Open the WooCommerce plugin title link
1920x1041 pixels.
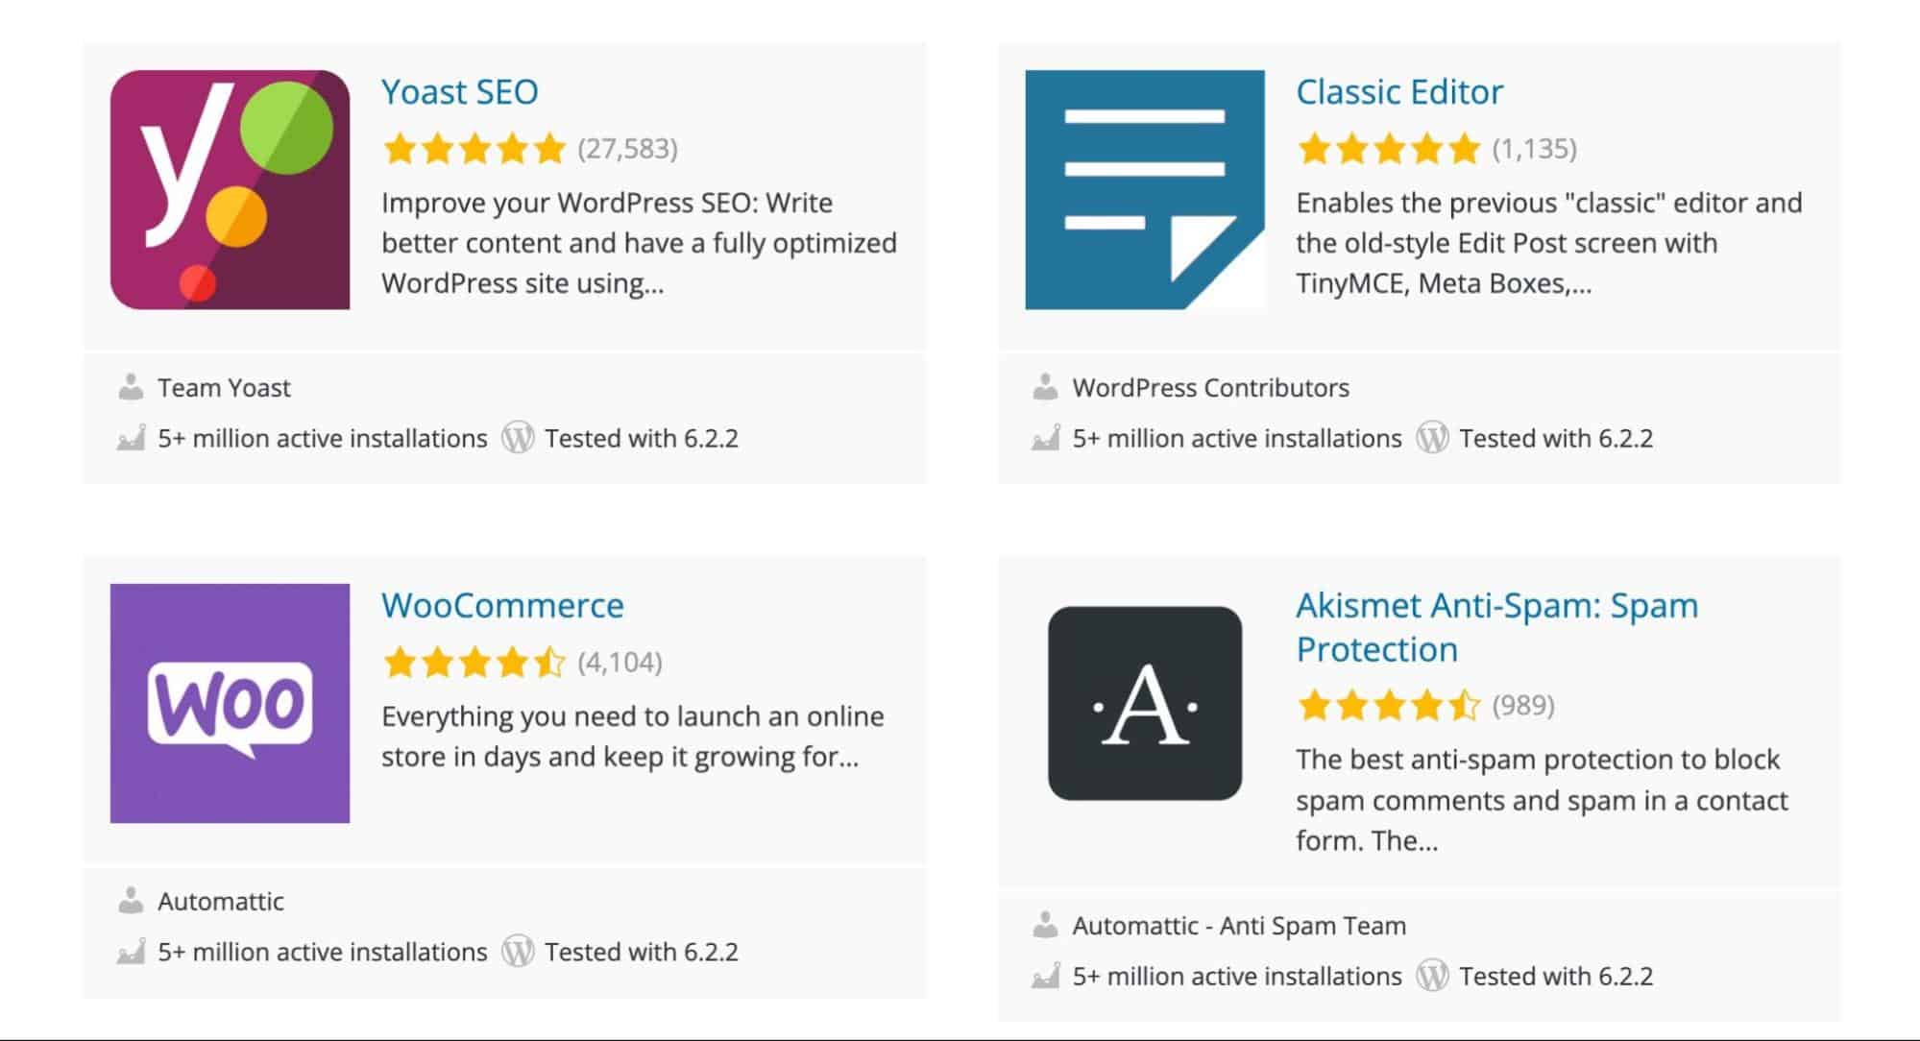tap(502, 606)
